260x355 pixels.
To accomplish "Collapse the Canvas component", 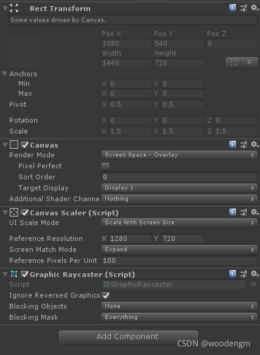I will pyautogui.click(x=5, y=145).
